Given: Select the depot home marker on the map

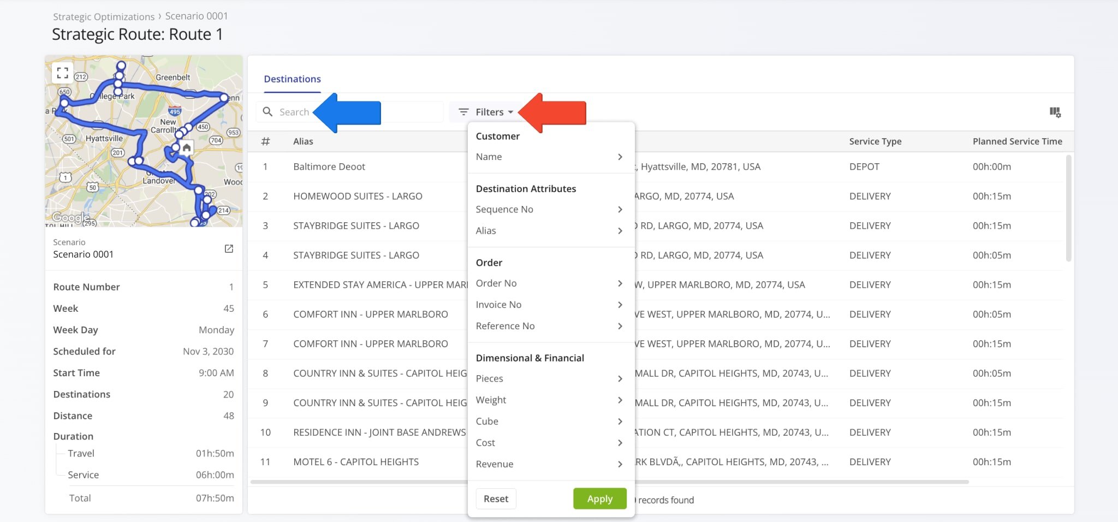Looking at the screenshot, I should pos(185,147).
